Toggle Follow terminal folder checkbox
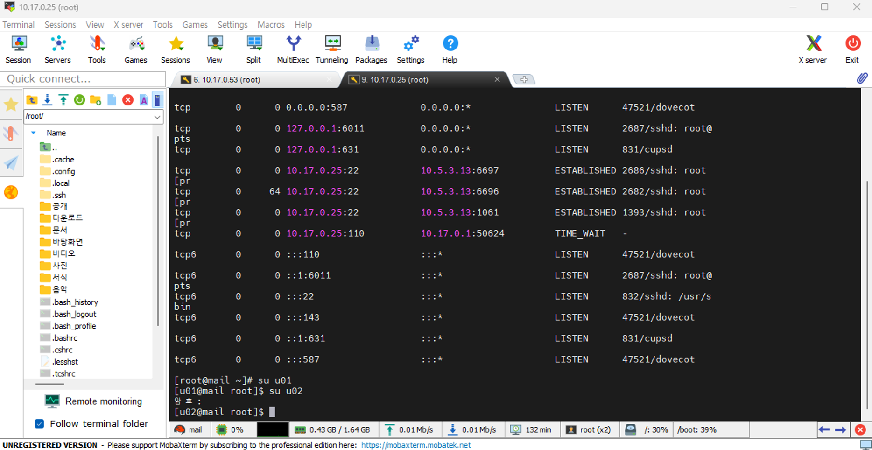Screen dimensions: 872x450 (40, 424)
